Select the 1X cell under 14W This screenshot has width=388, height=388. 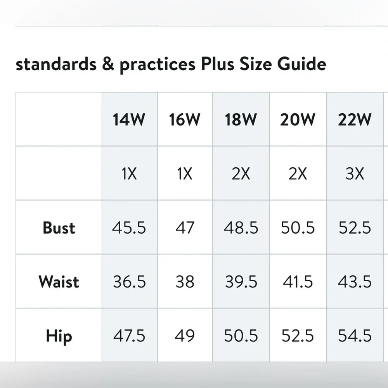click(129, 174)
